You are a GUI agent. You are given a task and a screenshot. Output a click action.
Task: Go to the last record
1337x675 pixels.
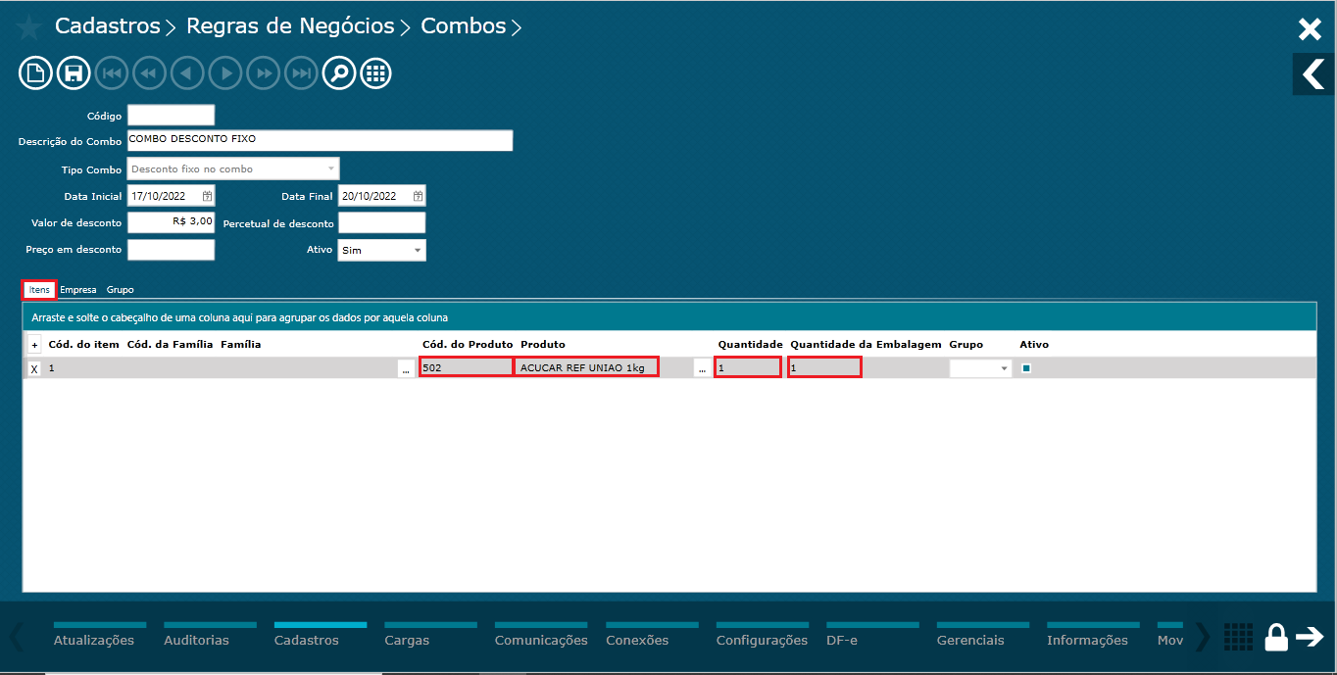(x=302, y=73)
